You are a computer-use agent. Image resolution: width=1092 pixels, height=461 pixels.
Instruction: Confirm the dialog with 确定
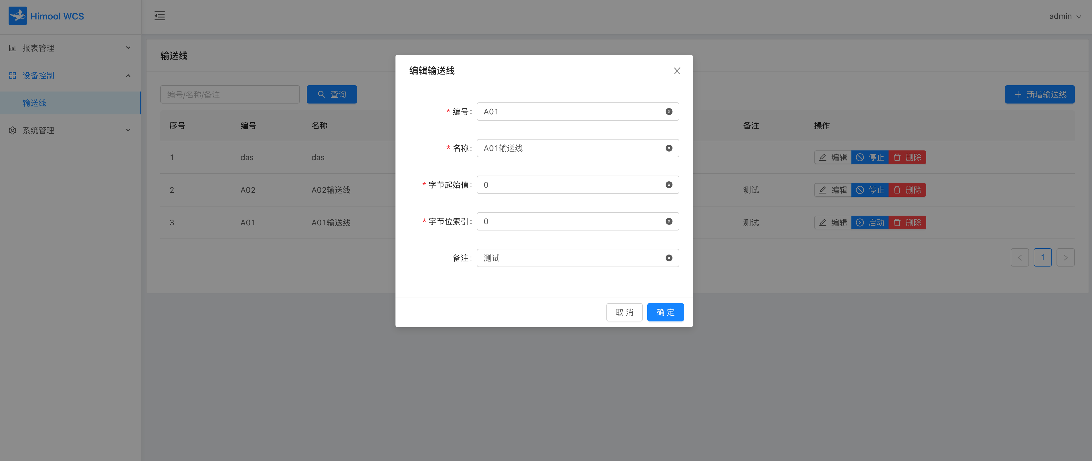665,312
